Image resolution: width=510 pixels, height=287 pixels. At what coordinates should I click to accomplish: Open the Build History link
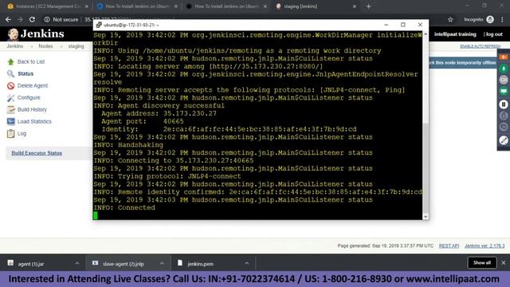[x=32, y=110]
